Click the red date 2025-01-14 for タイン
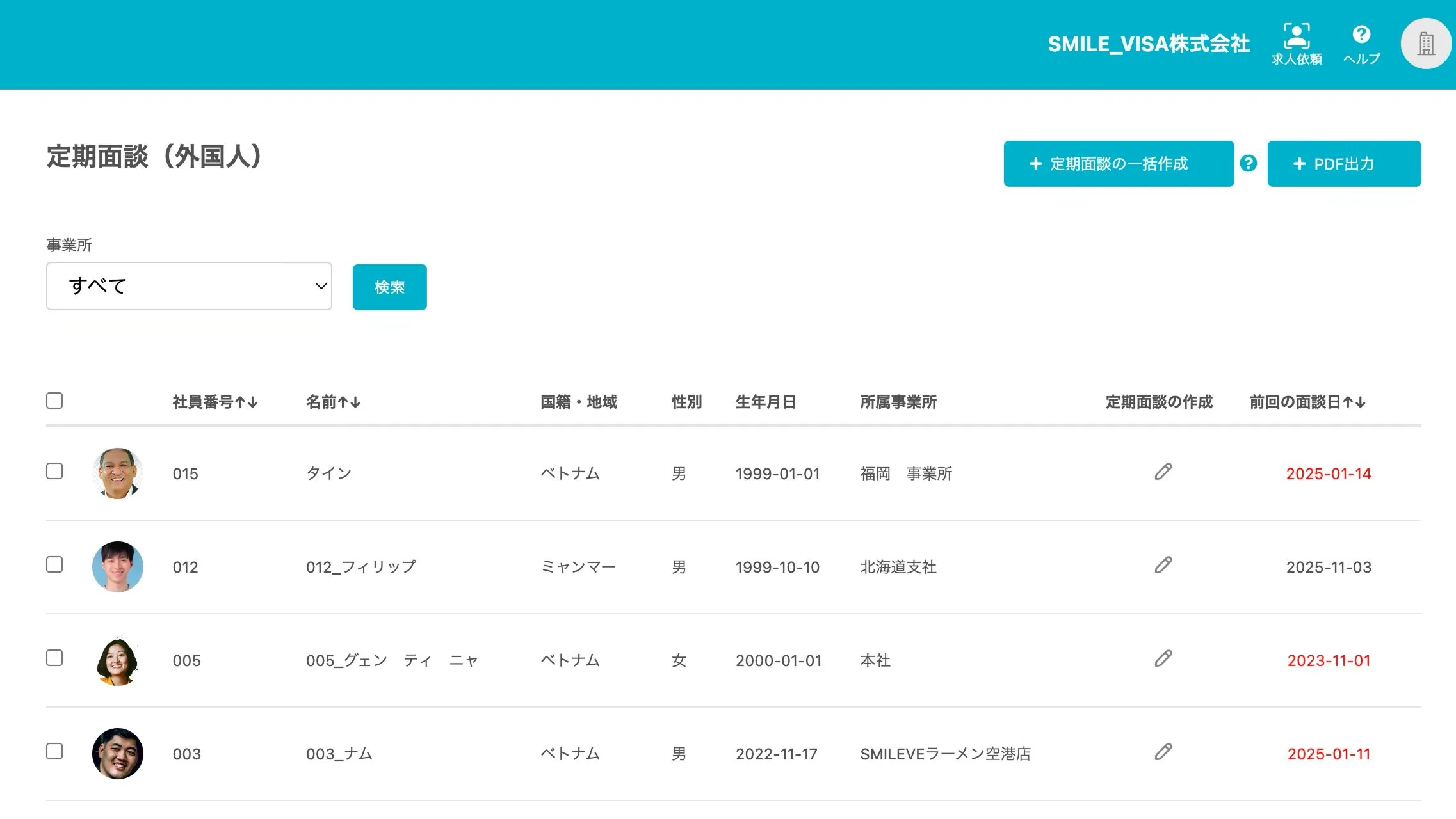 point(1329,473)
